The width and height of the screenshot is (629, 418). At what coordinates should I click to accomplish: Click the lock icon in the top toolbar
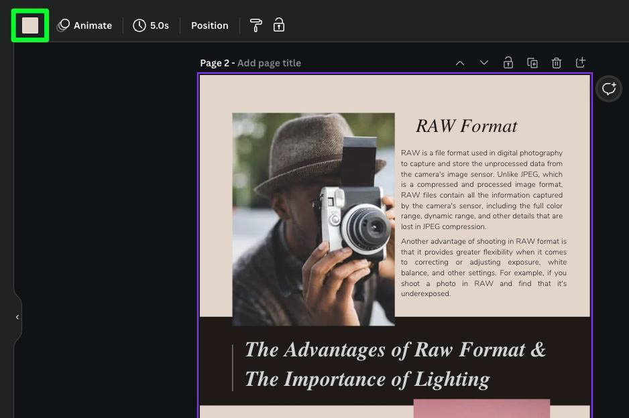click(x=279, y=25)
